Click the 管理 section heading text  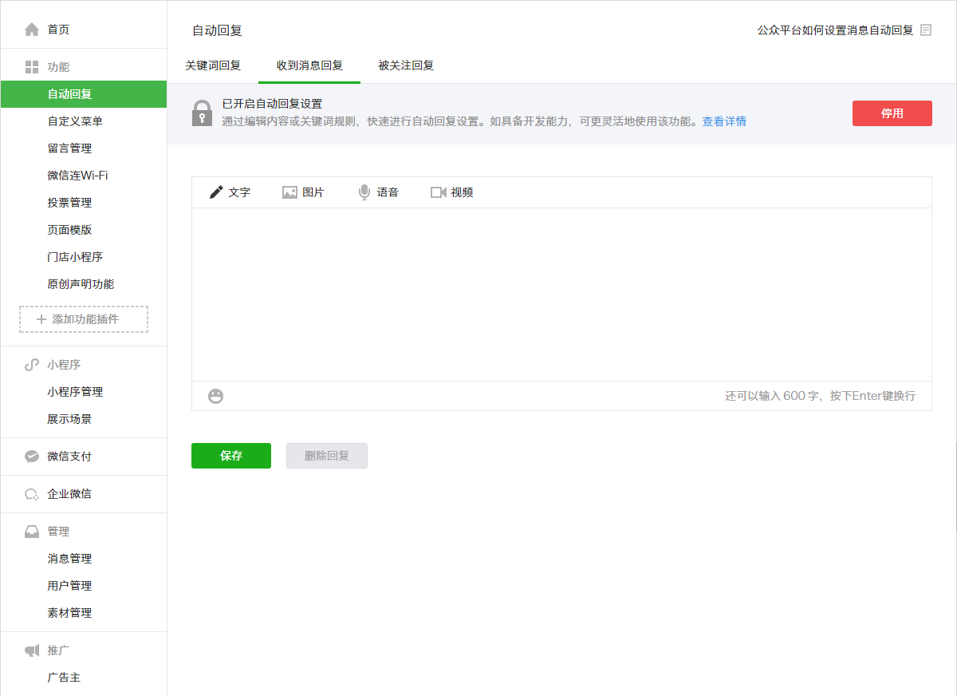(x=58, y=532)
